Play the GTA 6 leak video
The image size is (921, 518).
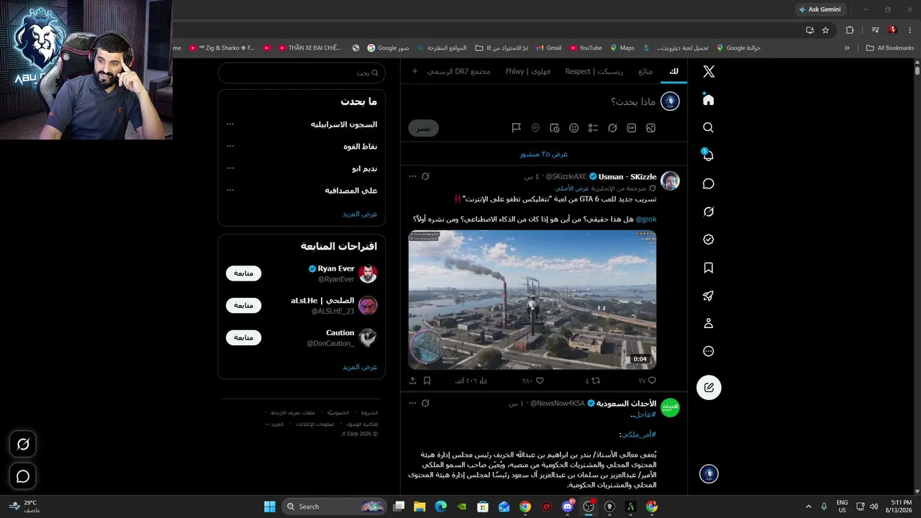[x=532, y=299]
